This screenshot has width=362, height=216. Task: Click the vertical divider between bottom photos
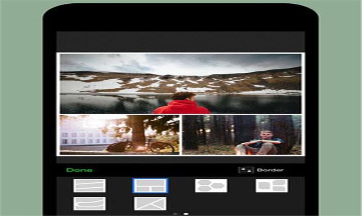181,135
